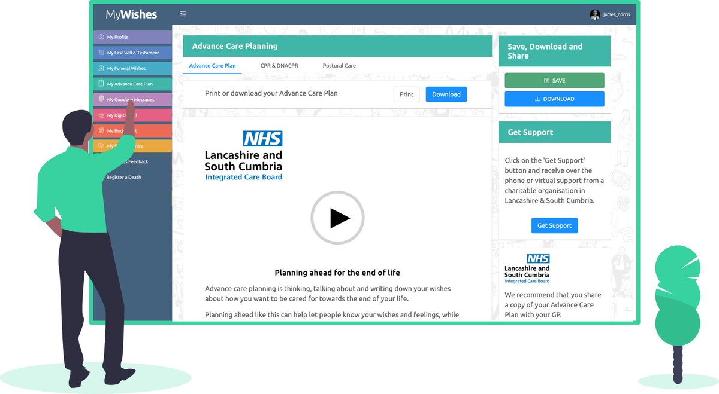Select My Advance Care Plan menu item

(x=132, y=84)
